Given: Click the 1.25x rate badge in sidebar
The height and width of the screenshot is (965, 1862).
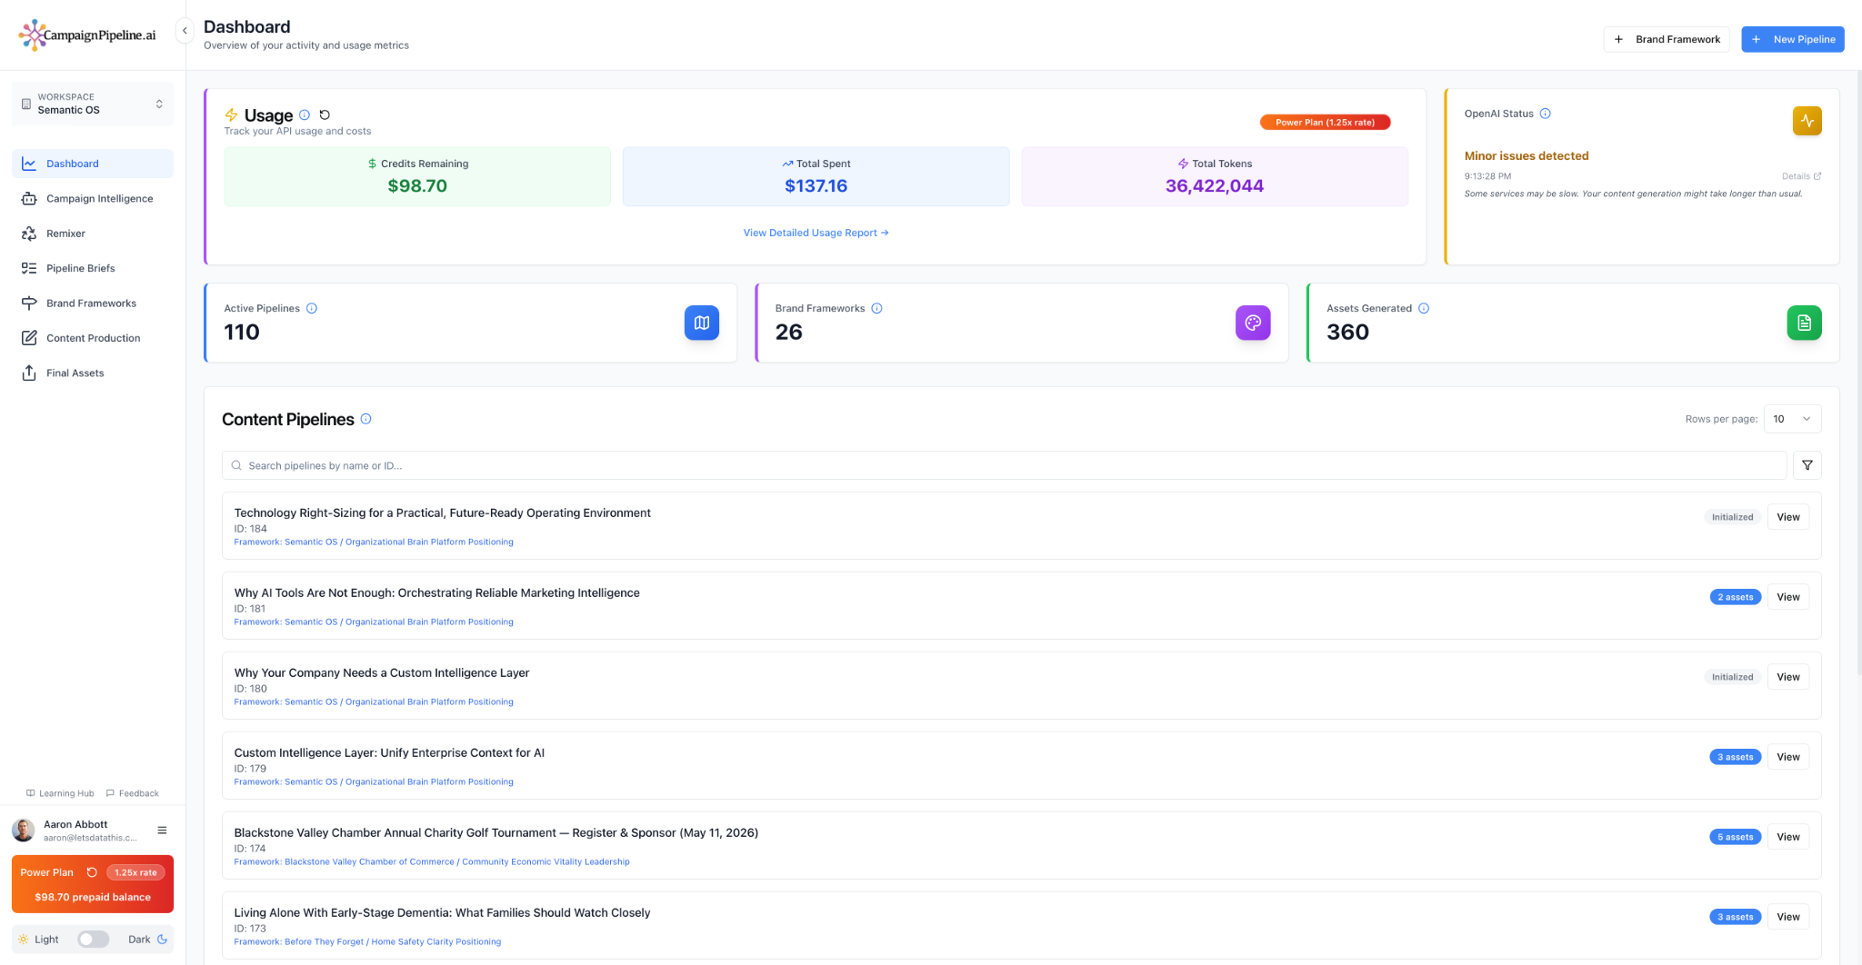Looking at the screenshot, I should click(135, 872).
